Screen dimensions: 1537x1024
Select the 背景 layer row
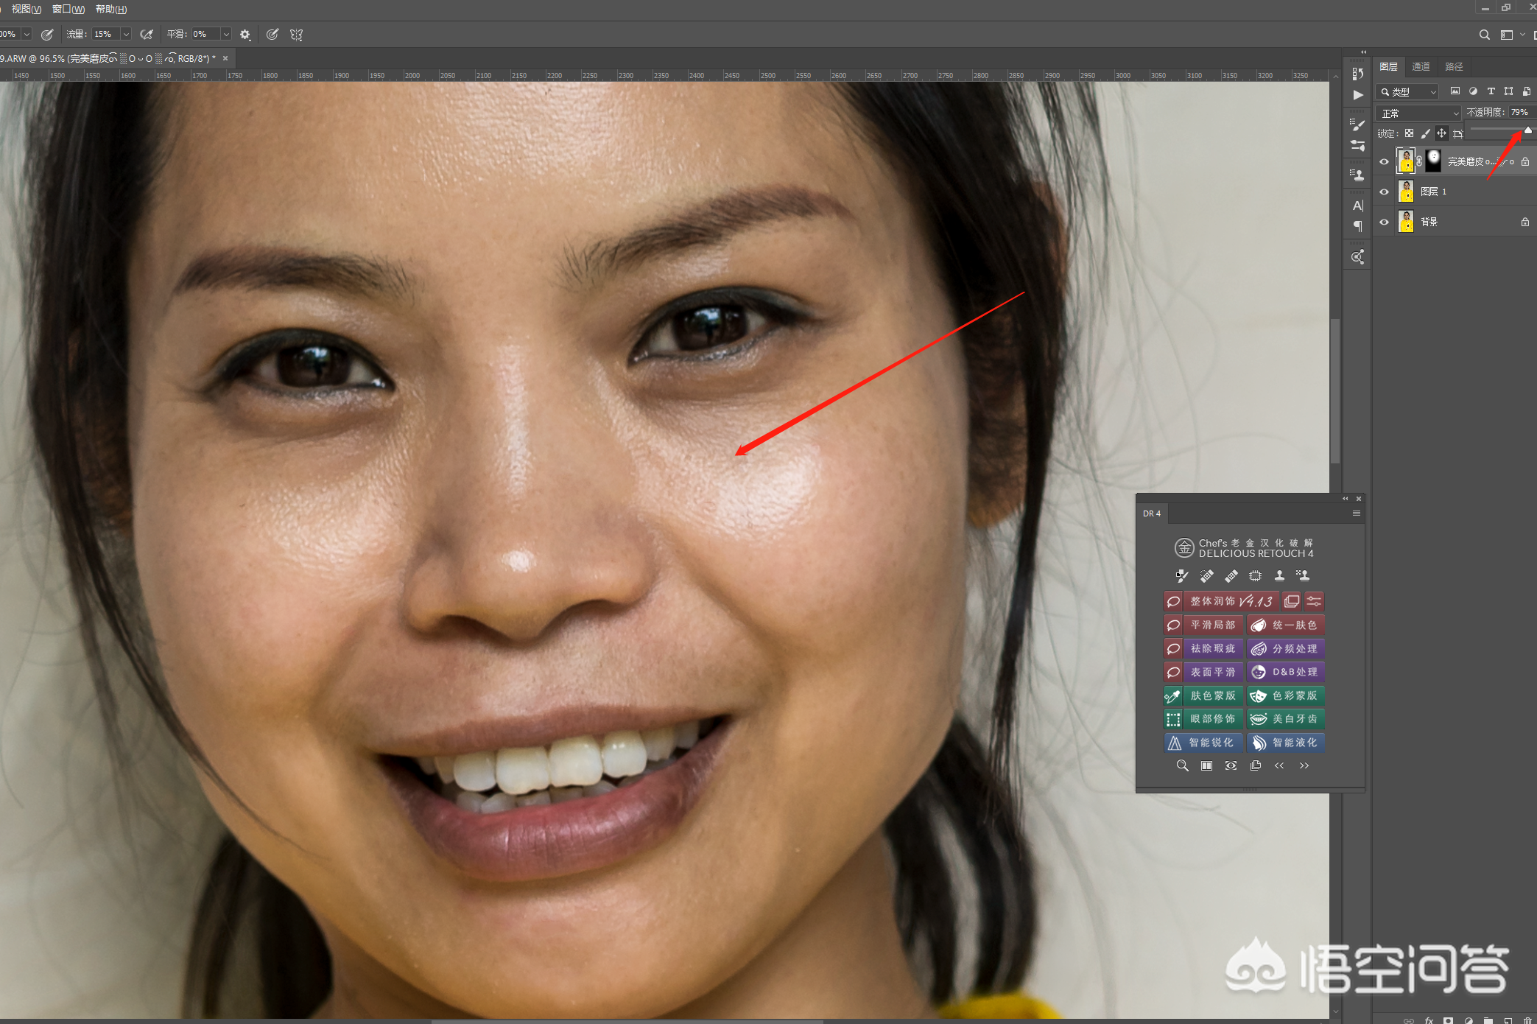tap(1455, 222)
